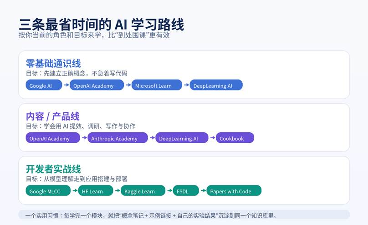This screenshot has width=368, height=225.
Task: Click the Google AI pill button
Action: pyautogui.click(x=44, y=85)
